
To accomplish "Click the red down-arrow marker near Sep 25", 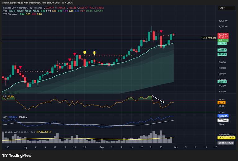I will (161, 32).
